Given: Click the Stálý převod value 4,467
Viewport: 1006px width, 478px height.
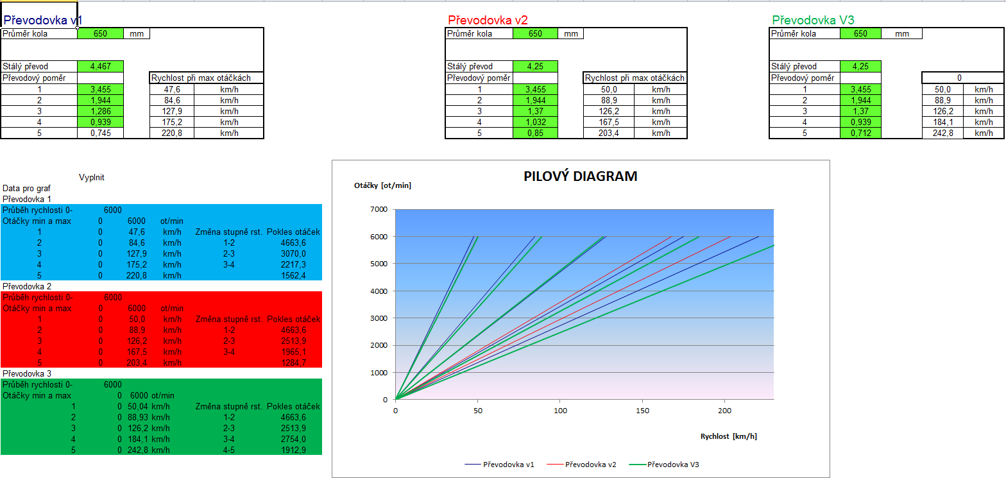Looking at the screenshot, I should tap(99, 66).
